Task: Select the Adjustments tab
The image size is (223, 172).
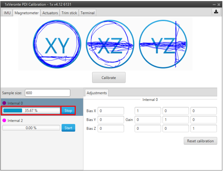Action: coord(97,93)
